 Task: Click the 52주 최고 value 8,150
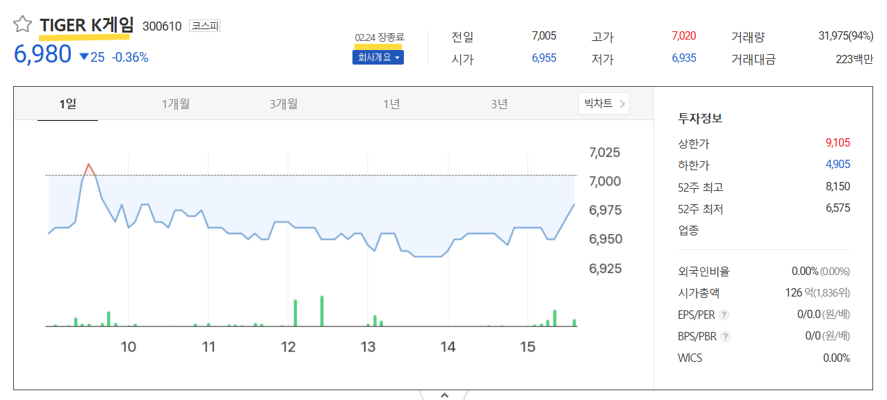[x=839, y=186]
